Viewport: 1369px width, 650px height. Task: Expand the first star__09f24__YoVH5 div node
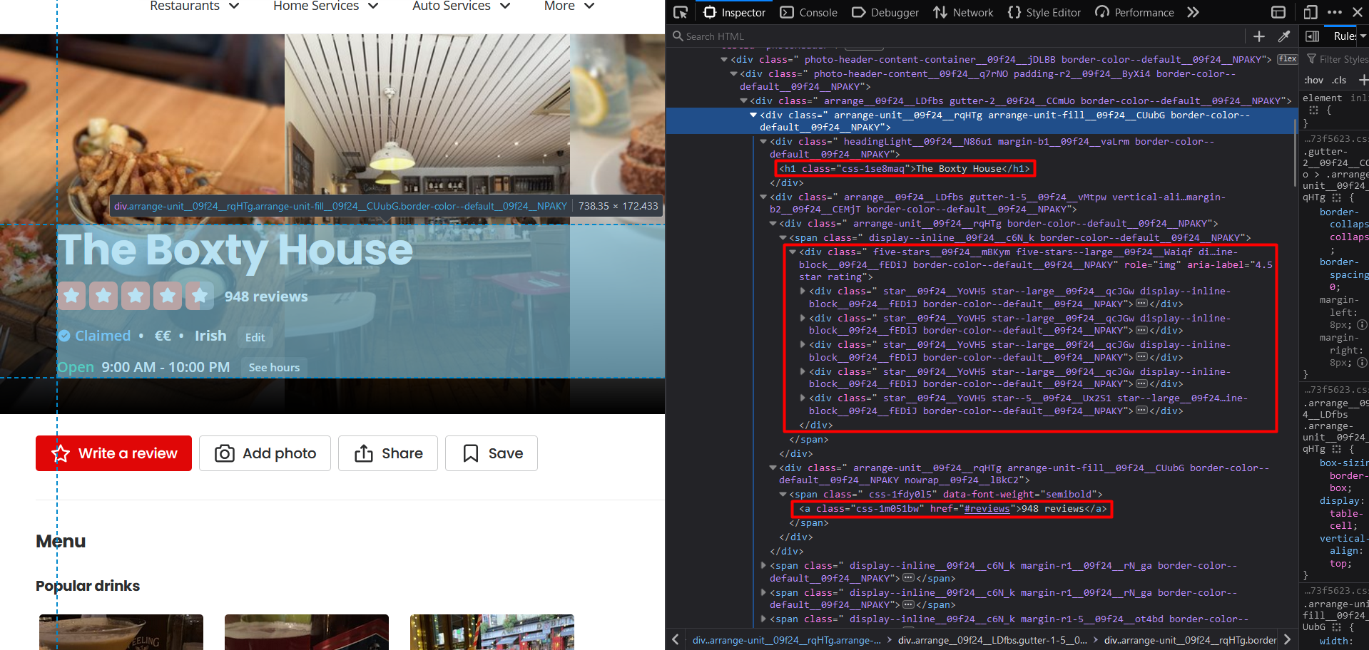(x=802, y=291)
